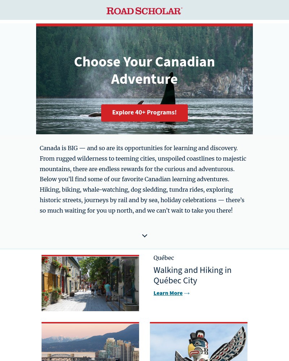This screenshot has height=361, width=289.
Task: Click the red accent bar above Québec thumbnail
Action: [x=90, y=256]
